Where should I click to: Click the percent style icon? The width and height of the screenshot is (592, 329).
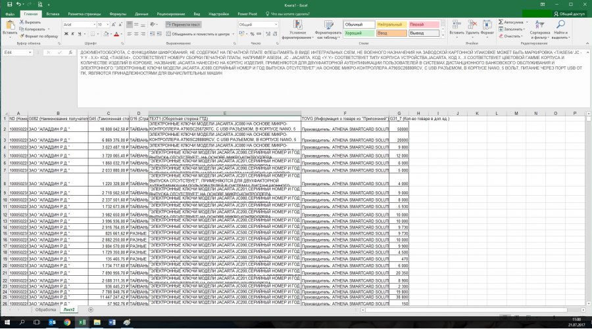click(252, 34)
